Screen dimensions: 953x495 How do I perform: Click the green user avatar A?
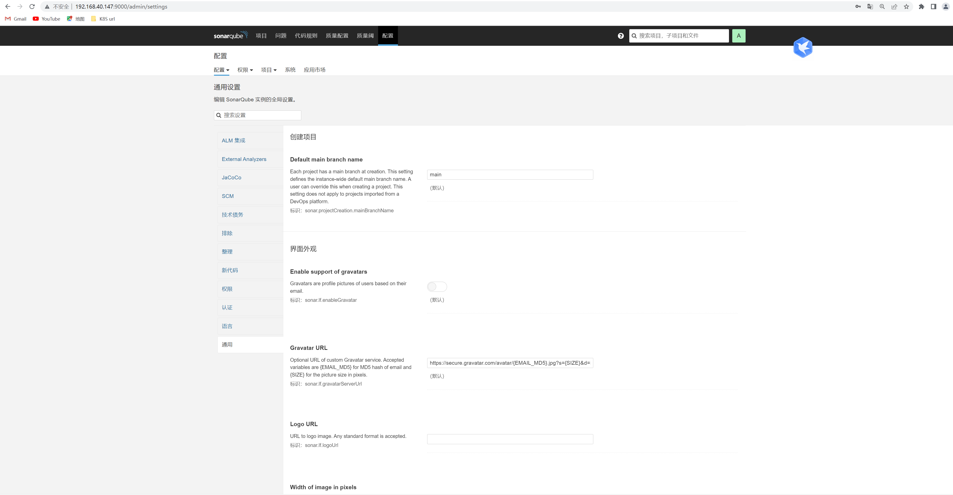click(x=739, y=36)
